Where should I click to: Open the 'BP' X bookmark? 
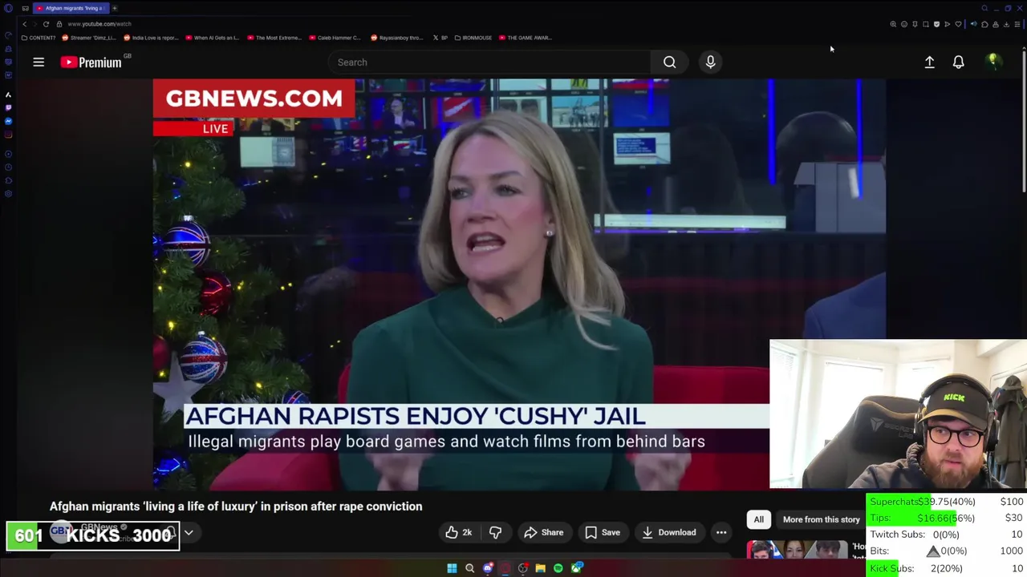(441, 38)
